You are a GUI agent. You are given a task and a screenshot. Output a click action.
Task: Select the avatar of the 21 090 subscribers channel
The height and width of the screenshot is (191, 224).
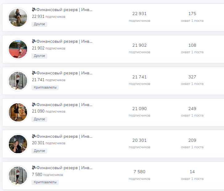18,113
